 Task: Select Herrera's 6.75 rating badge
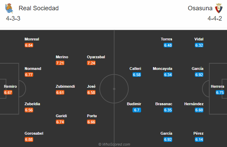pos(220,93)
